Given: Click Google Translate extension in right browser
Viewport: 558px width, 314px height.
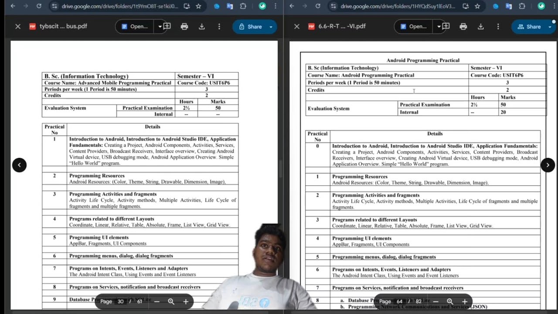Looking at the screenshot, I should [x=509, y=6].
